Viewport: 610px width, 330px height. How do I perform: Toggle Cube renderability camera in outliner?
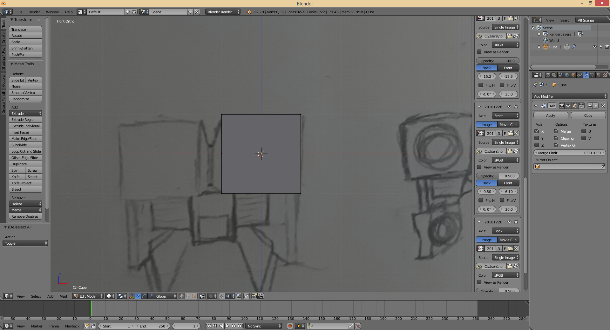click(x=607, y=47)
